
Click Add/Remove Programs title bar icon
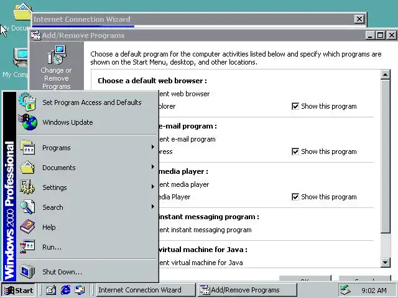35,35
